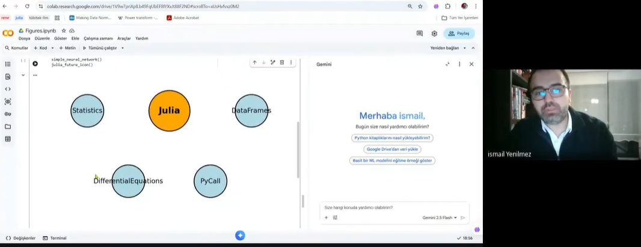
Task: Open the Araçlar menu
Action: (x=124, y=38)
